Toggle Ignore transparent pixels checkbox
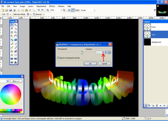The image size is (168, 121). pos(58,58)
